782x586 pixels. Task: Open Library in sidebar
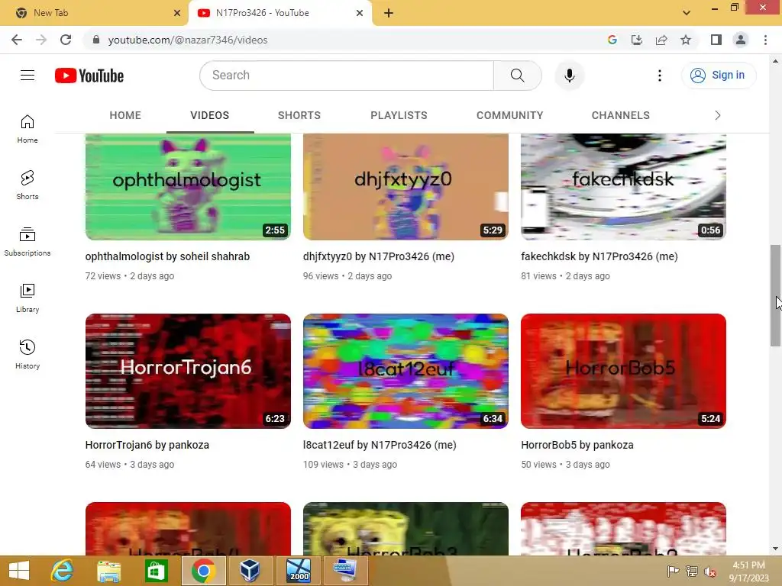pos(27,298)
